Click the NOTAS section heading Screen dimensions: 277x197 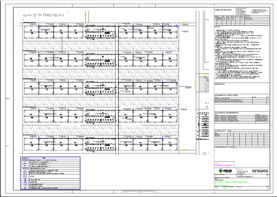(217, 27)
